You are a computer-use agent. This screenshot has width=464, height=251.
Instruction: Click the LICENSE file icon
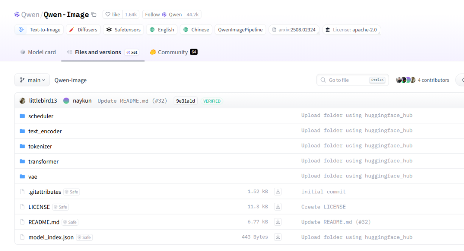(x=22, y=207)
